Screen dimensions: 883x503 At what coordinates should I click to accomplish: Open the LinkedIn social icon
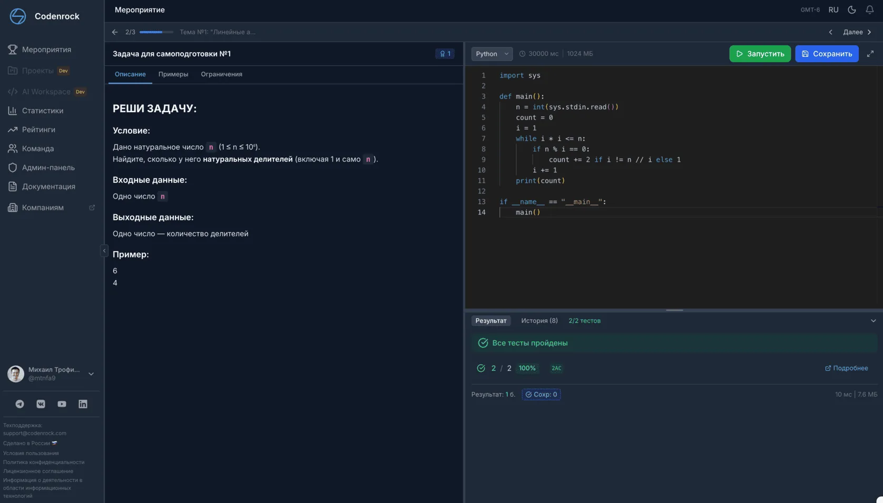coord(83,404)
